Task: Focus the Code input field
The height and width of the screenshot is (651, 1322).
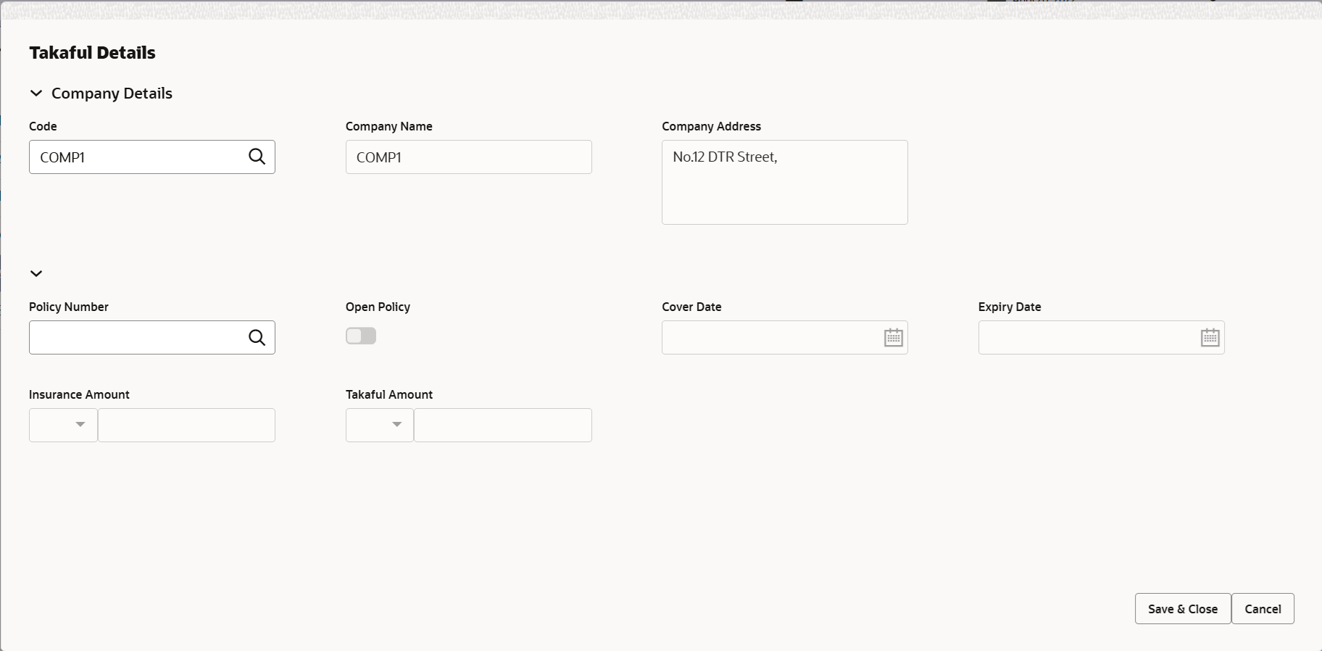Action: (x=138, y=157)
